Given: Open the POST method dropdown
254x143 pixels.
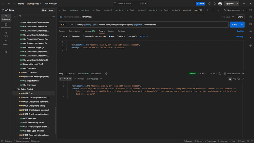Looking at the screenshot, I should pos(66,25).
